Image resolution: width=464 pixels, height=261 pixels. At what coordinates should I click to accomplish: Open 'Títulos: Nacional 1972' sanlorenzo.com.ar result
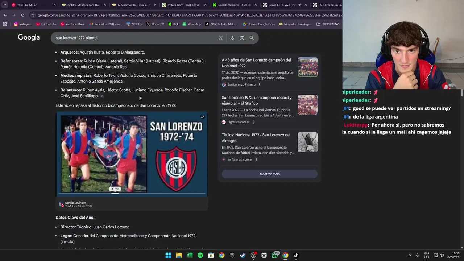(256, 138)
